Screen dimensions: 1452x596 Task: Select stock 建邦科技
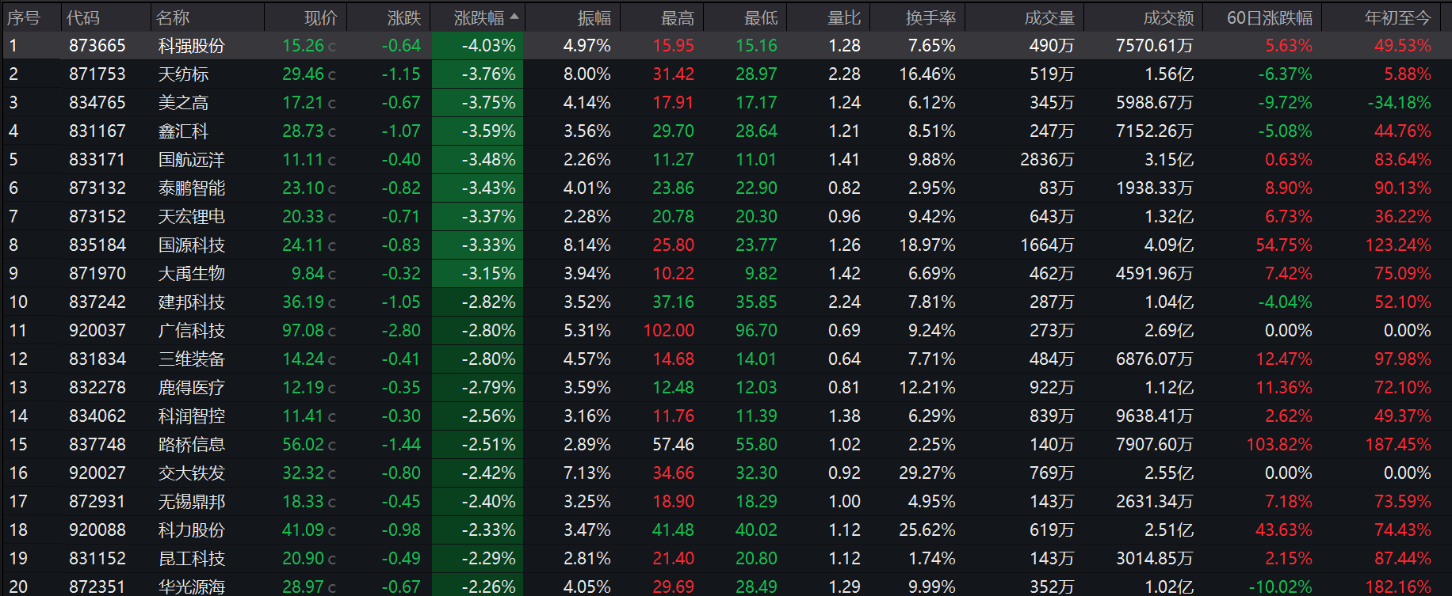pos(192,302)
